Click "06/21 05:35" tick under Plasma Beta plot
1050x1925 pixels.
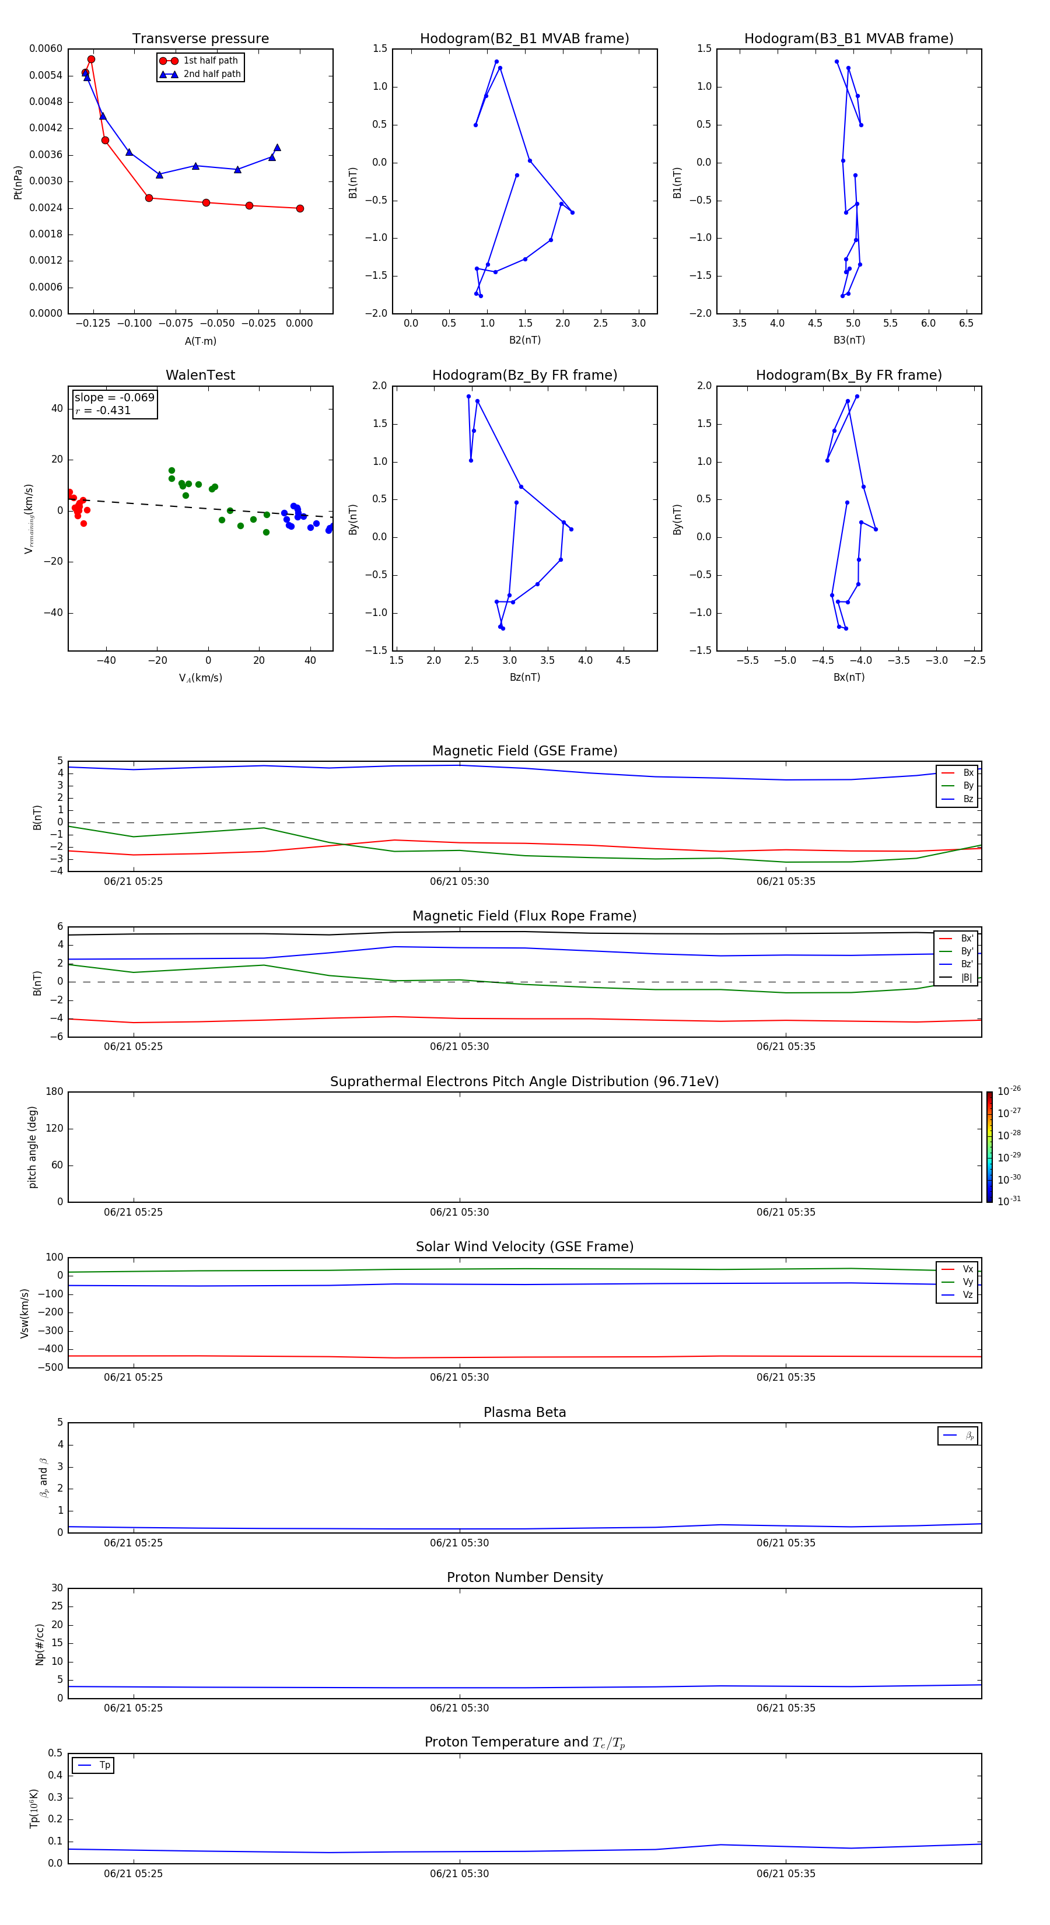(786, 1543)
